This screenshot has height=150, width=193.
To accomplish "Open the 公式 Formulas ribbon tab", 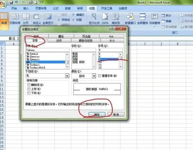I will point(56,9).
